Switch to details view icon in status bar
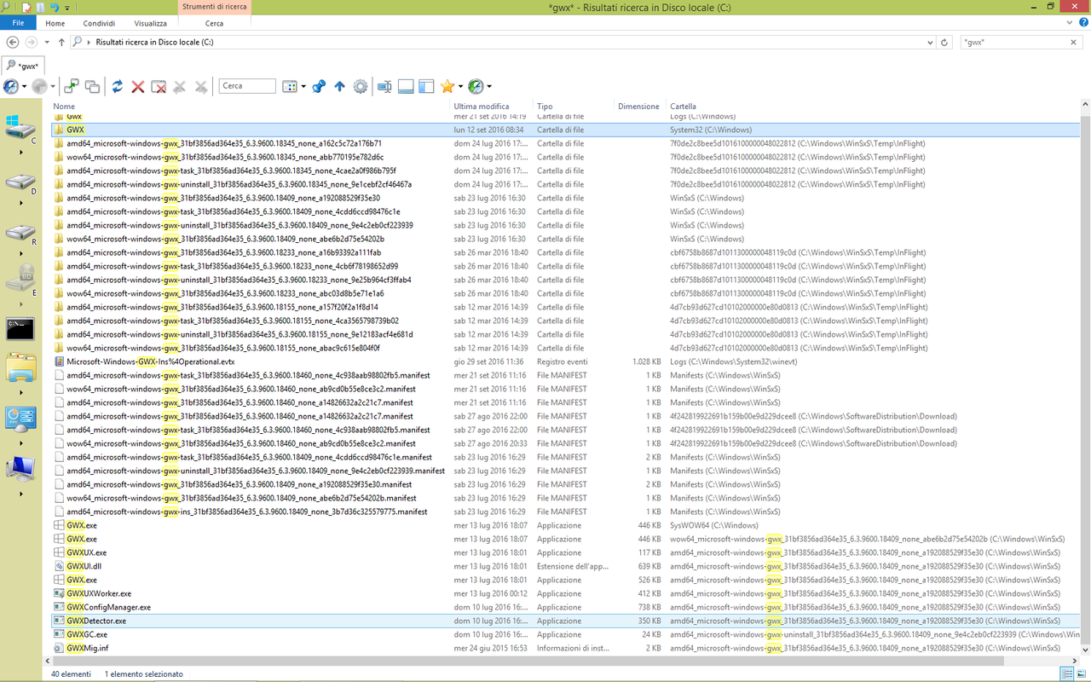 pos(1067,673)
